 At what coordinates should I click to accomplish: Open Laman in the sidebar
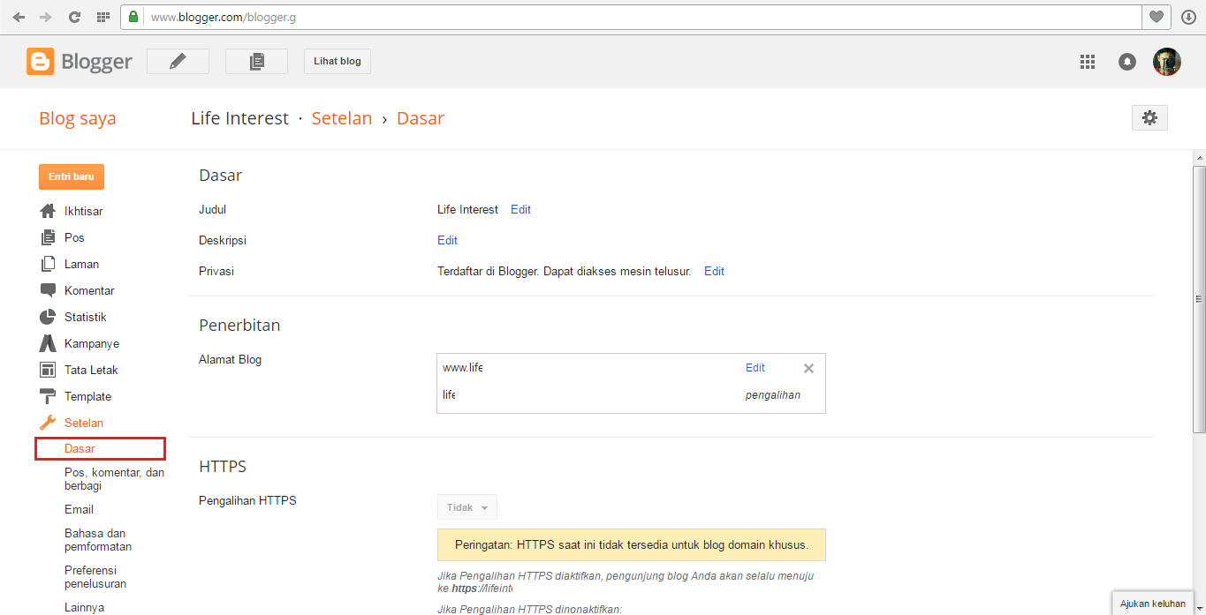coord(81,264)
